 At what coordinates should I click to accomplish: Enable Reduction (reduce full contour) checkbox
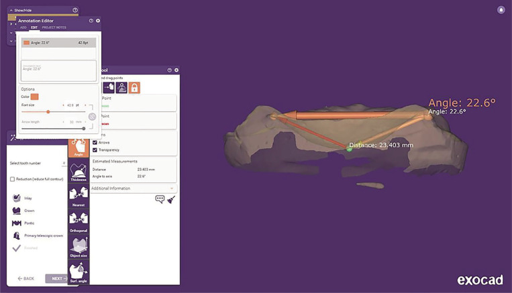(x=12, y=179)
